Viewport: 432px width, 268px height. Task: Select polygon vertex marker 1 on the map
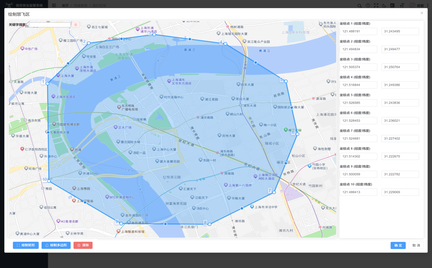click(48, 84)
